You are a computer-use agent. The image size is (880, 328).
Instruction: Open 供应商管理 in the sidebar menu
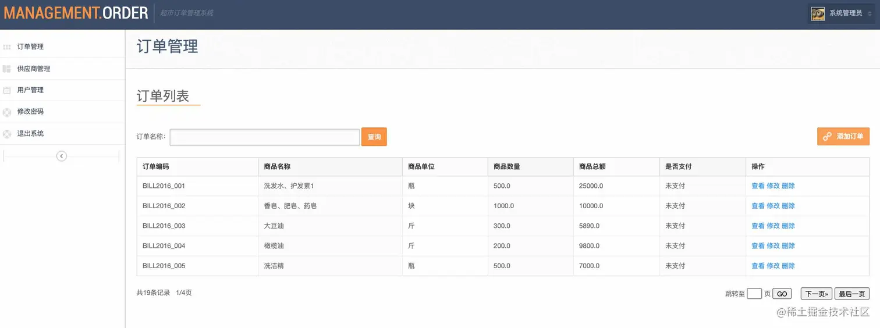pyautogui.click(x=62, y=69)
